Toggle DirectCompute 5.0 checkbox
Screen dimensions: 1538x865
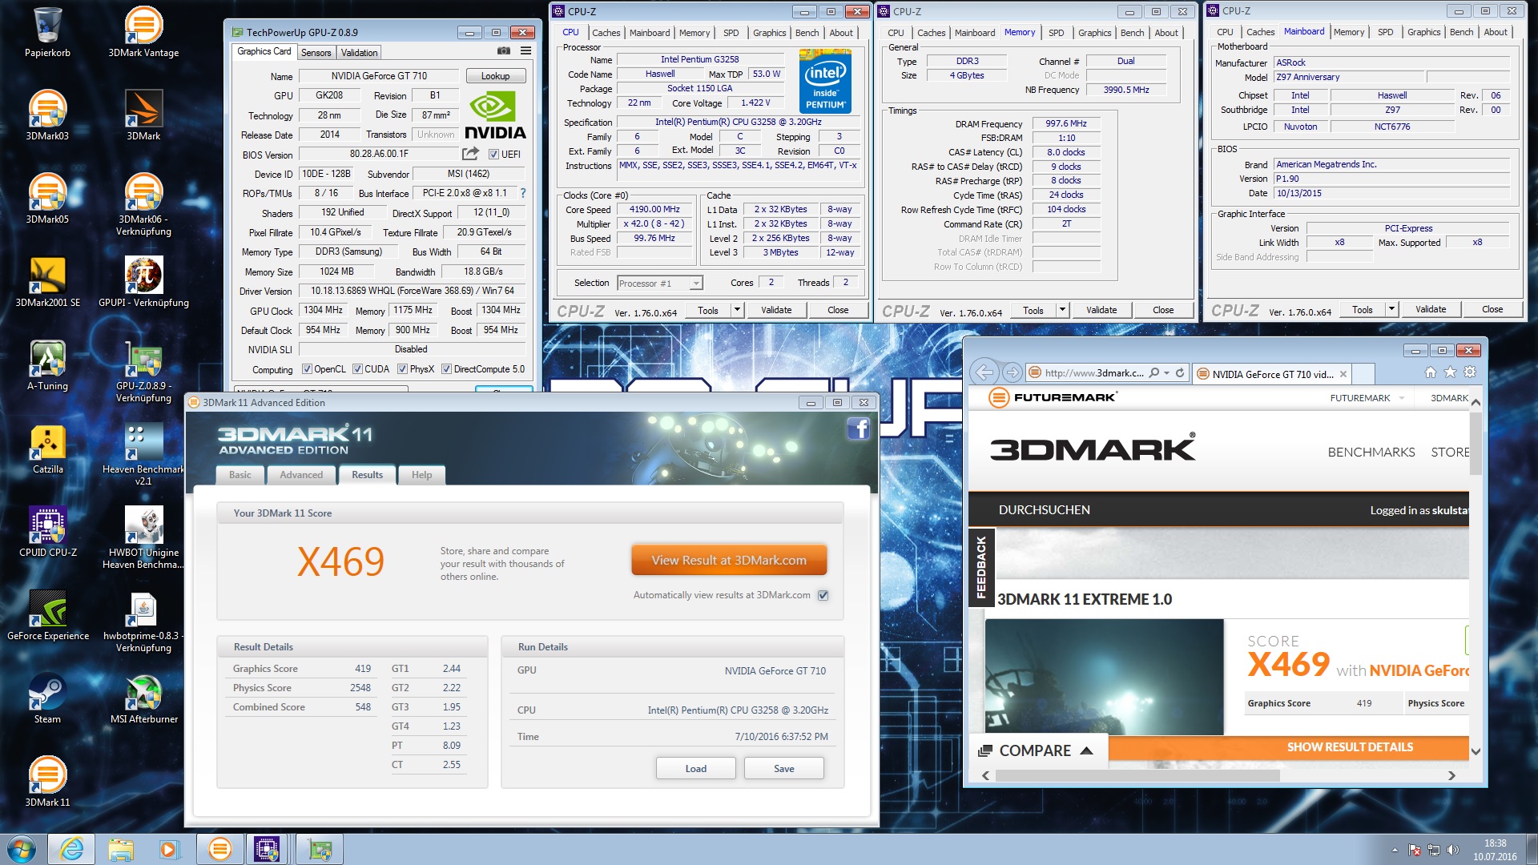(446, 369)
